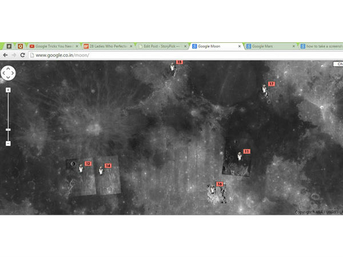
Task: Zoom out with the minus button
Action: [8, 143]
